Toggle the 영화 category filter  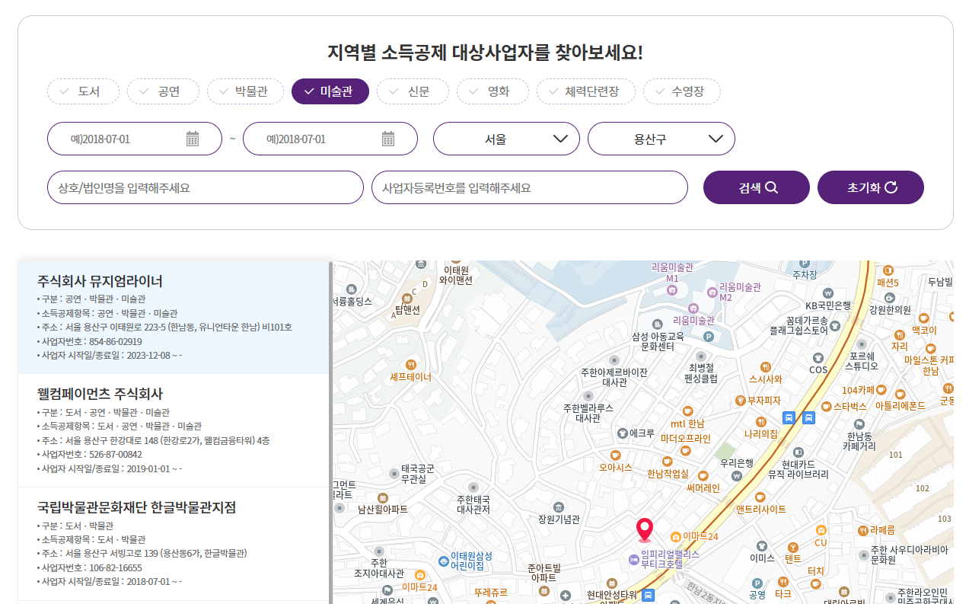492,91
